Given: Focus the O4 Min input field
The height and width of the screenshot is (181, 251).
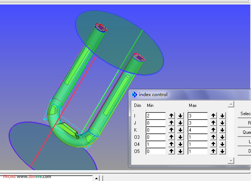Looking at the screenshot, I should pyautogui.click(x=155, y=144).
